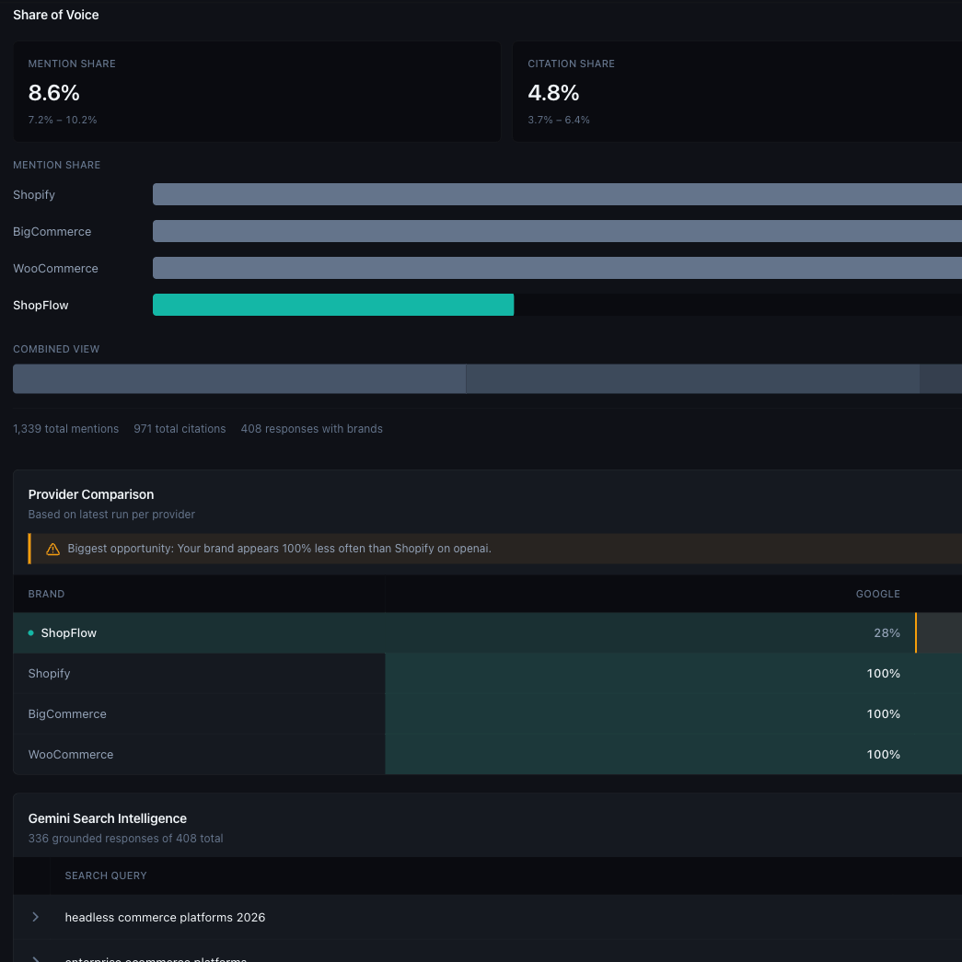Select the ShopFlow row in Provider Comparison
This screenshot has width=962, height=962.
point(487,632)
